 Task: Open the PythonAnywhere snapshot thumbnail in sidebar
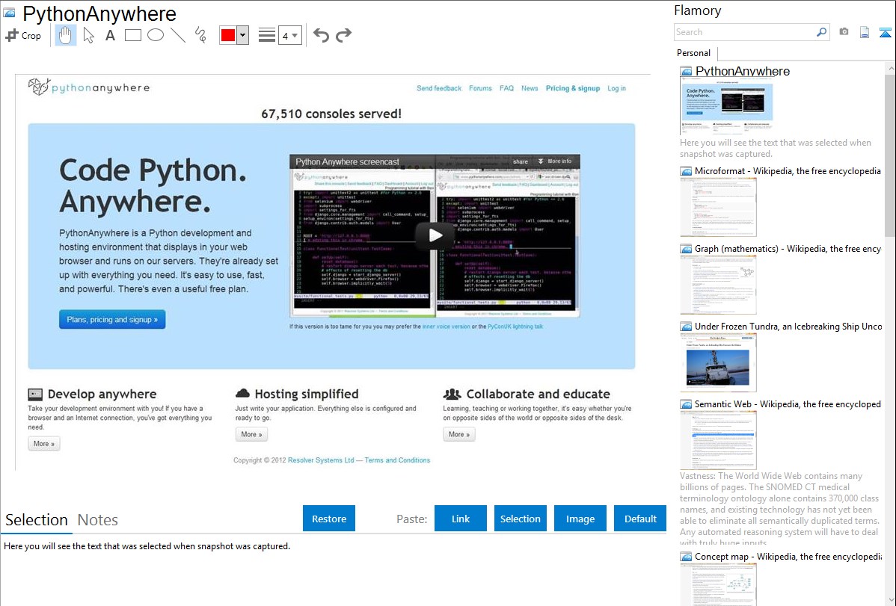pos(726,107)
